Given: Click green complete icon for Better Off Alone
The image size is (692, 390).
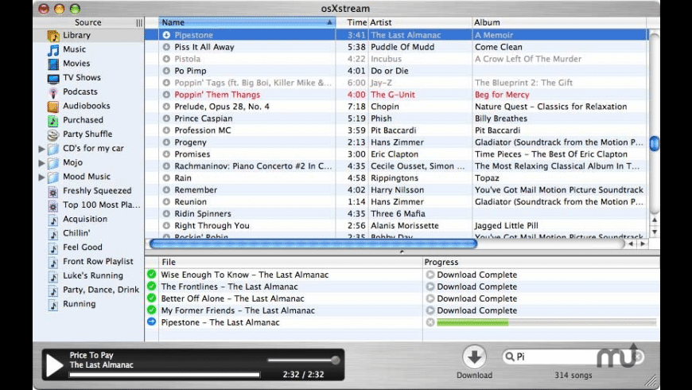Looking at the screenshot, I should (151, 298).
